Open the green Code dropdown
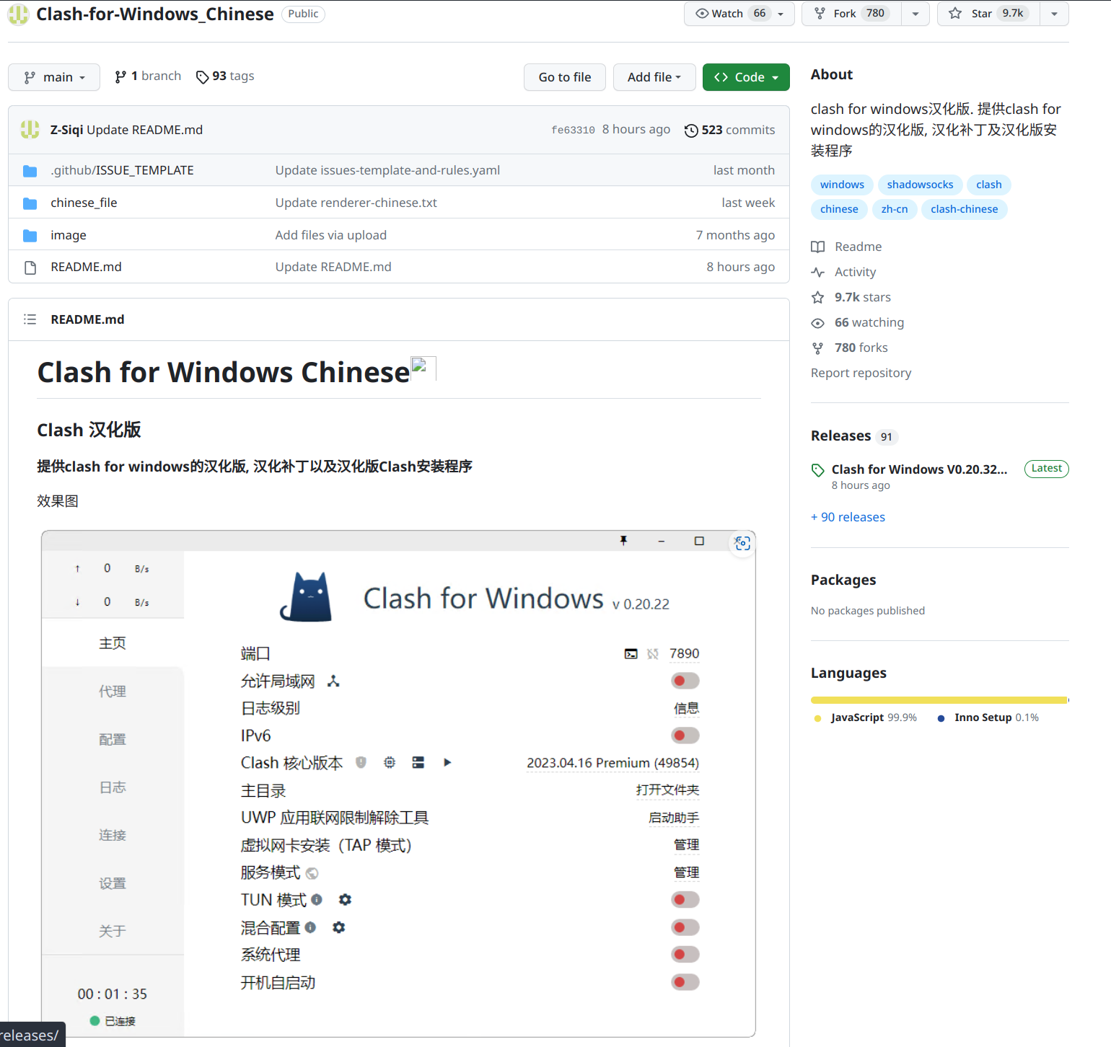The width and height of the screenshot is (1111, 1047). [x=746, y=77]
